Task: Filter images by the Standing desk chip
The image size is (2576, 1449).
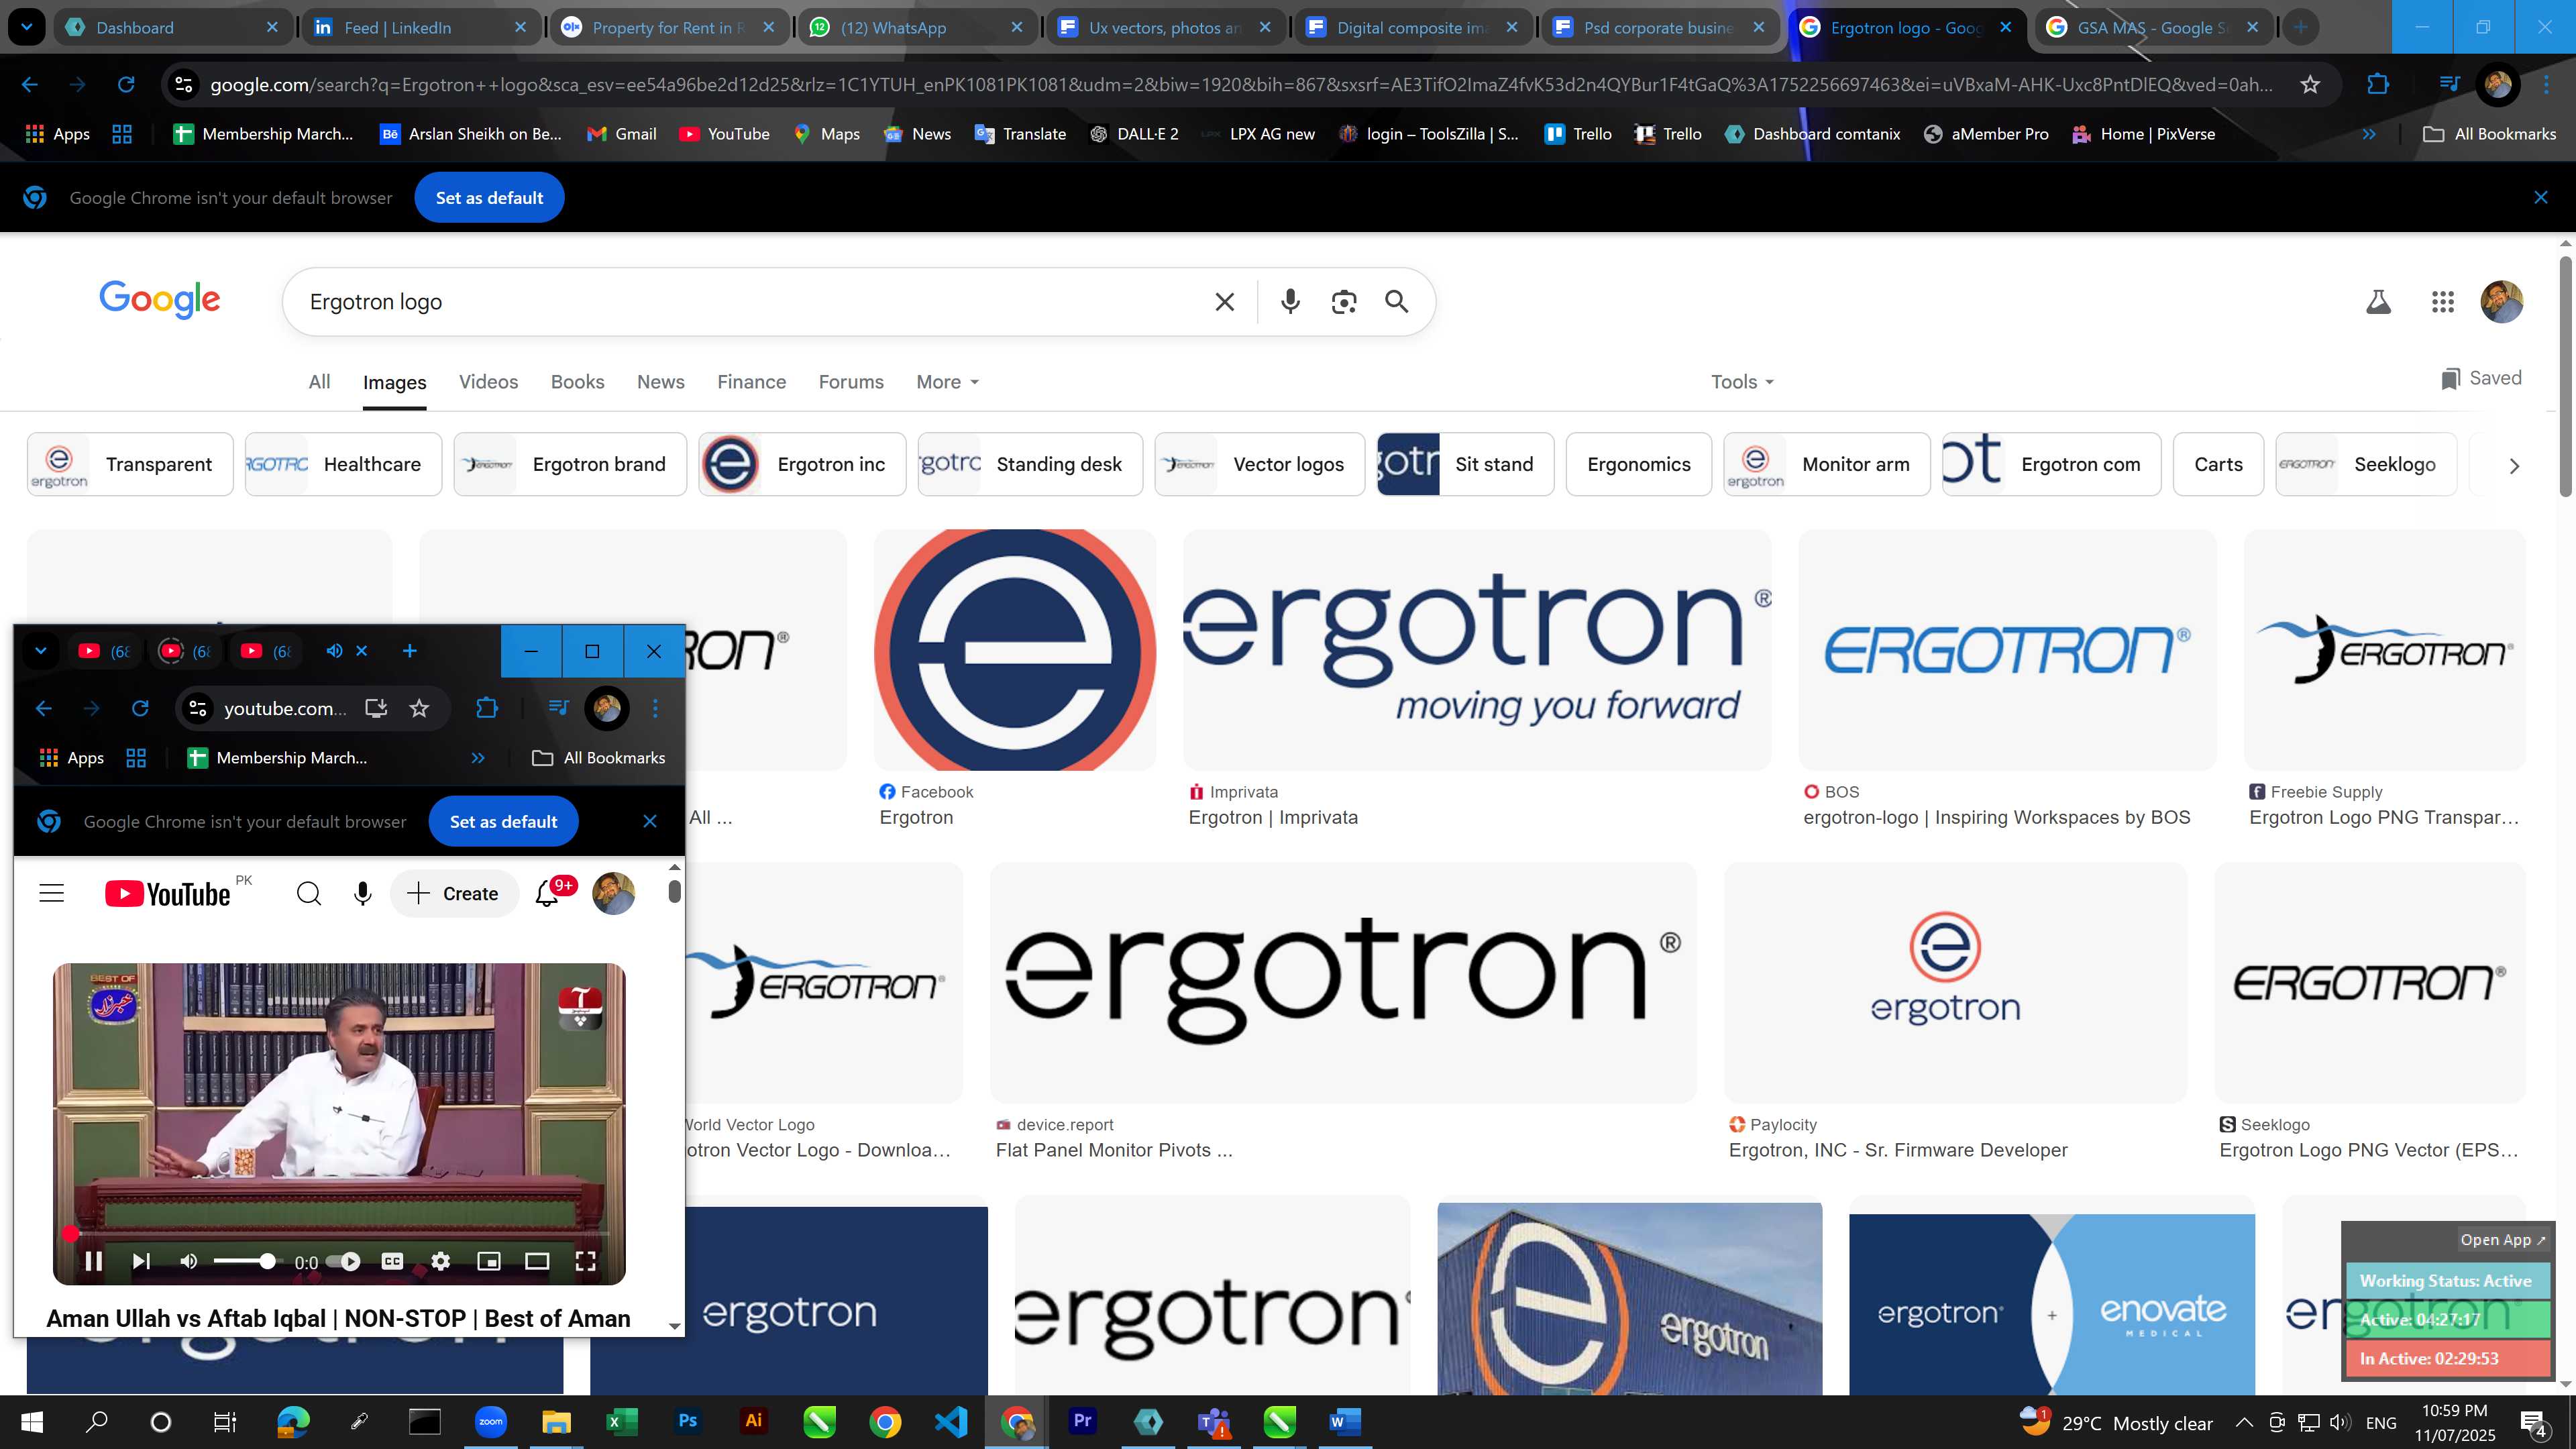Action: pyautogui.click(x=1030, y=464)
